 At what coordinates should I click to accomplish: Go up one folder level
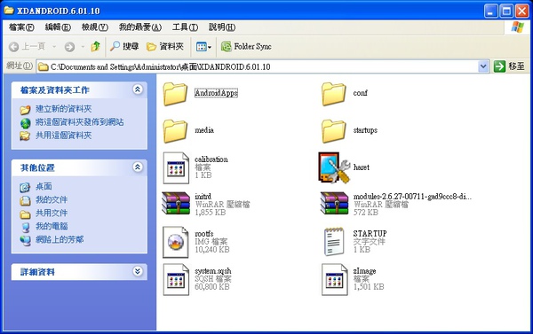tap(96, 46)
